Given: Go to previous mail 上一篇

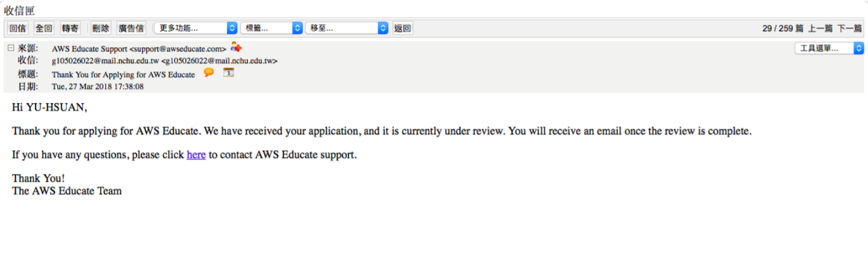Looking at the screenshot, I should 820,28.
